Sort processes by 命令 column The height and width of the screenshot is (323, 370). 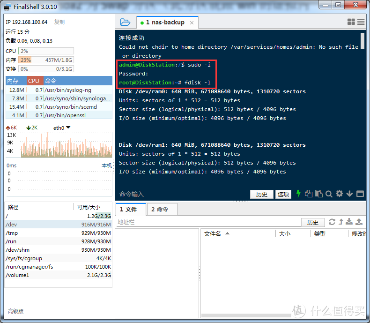click(x=78, y=81)
